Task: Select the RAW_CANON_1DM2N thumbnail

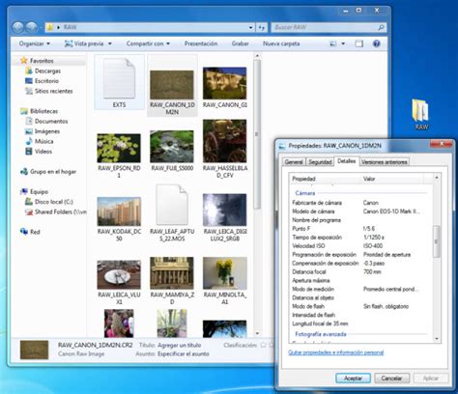Action: (172, 86)
